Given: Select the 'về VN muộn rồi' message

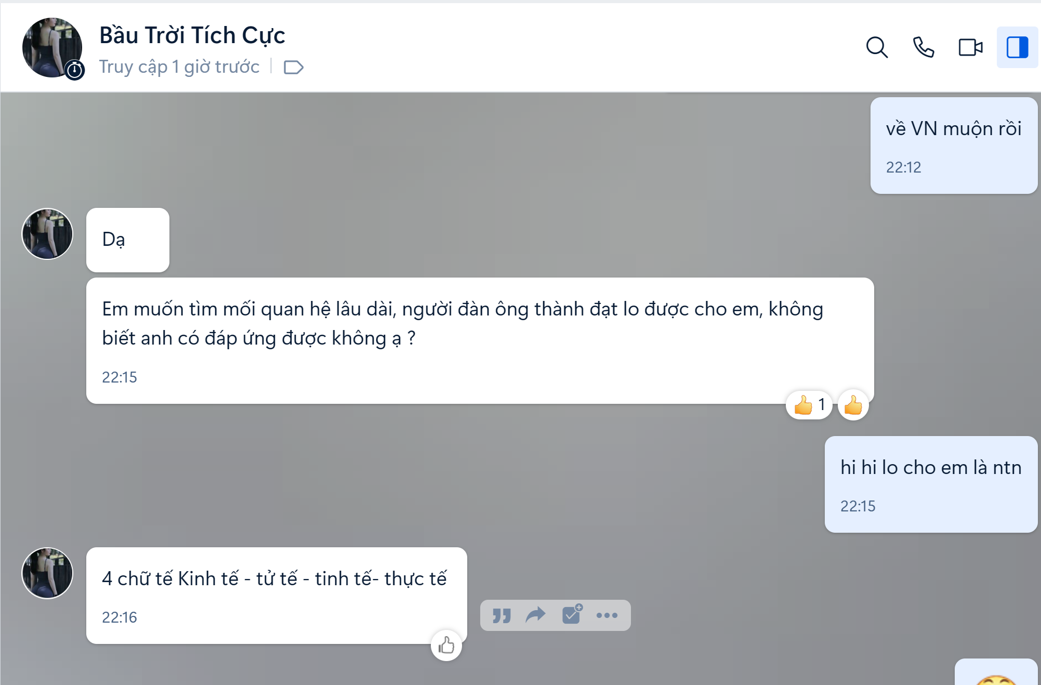Looking at the screenshot, I should point(954,146).
